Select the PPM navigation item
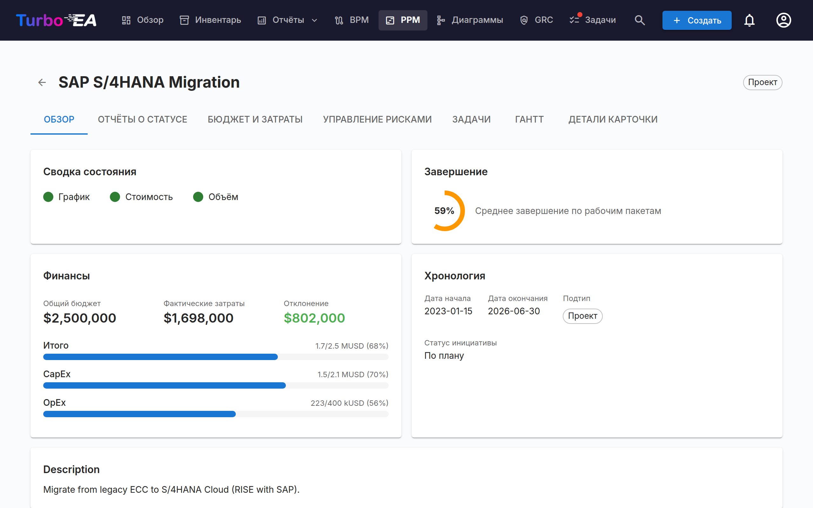 pyautogui.click(x=403, y=20)
